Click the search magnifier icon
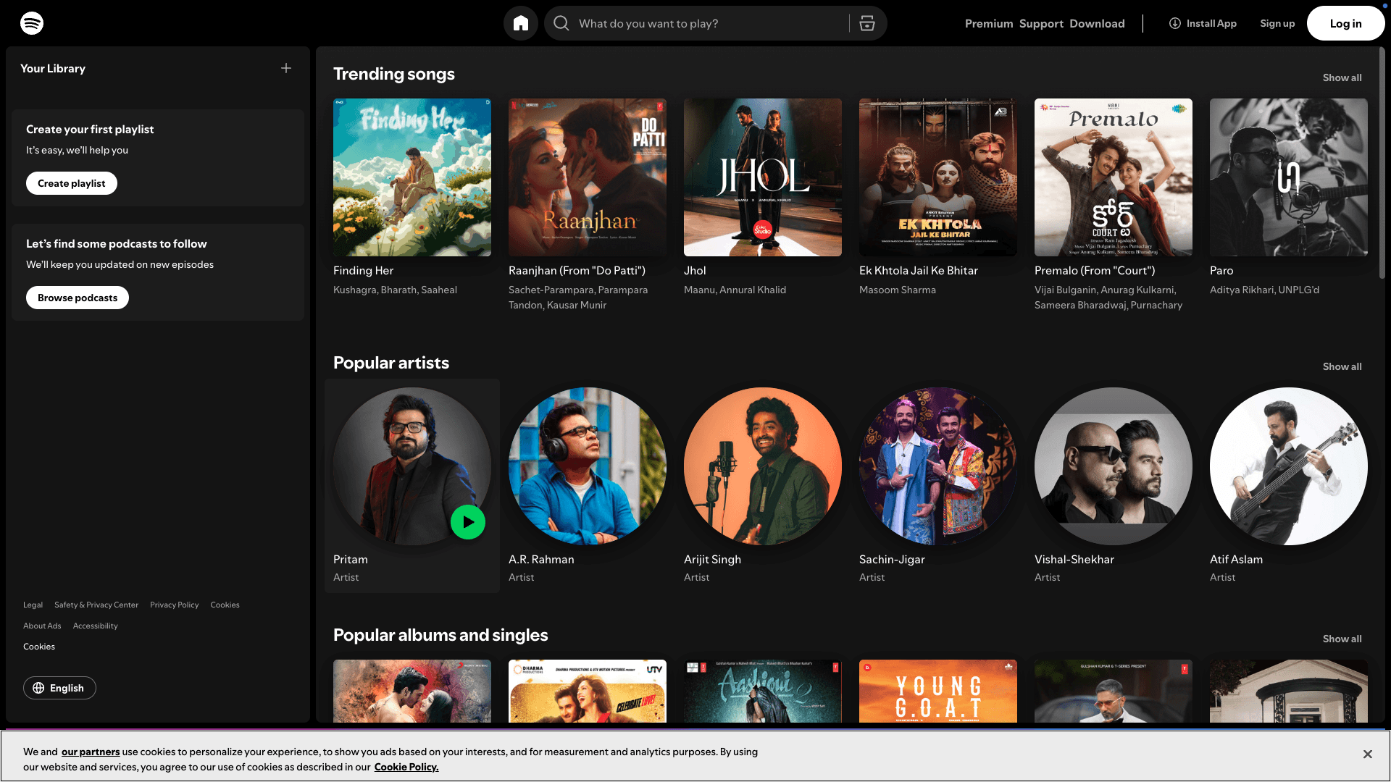1391x782 pixels. coord(561,23)
